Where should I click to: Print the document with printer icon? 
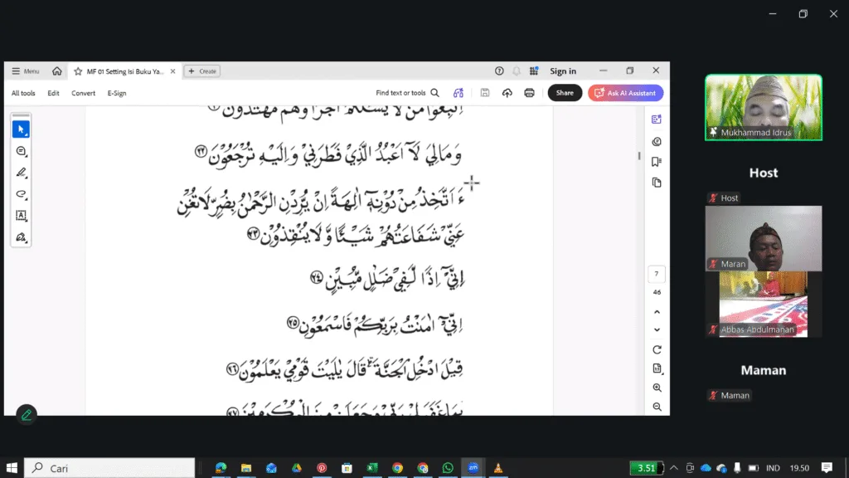point(529,93)
